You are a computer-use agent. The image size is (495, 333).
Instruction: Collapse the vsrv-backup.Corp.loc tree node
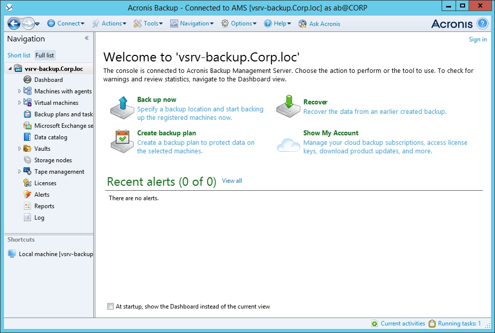click(10, 68)
